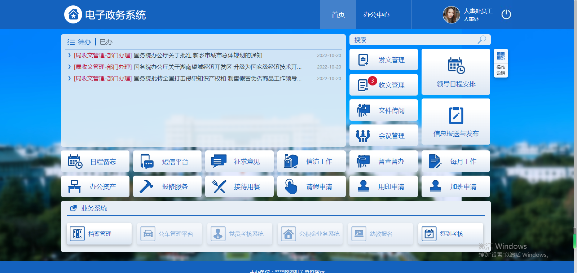Viewport: 577px width, 273px height.
Task: Click the 征求意见 chat bubble icon
Action: coord(219,161)
